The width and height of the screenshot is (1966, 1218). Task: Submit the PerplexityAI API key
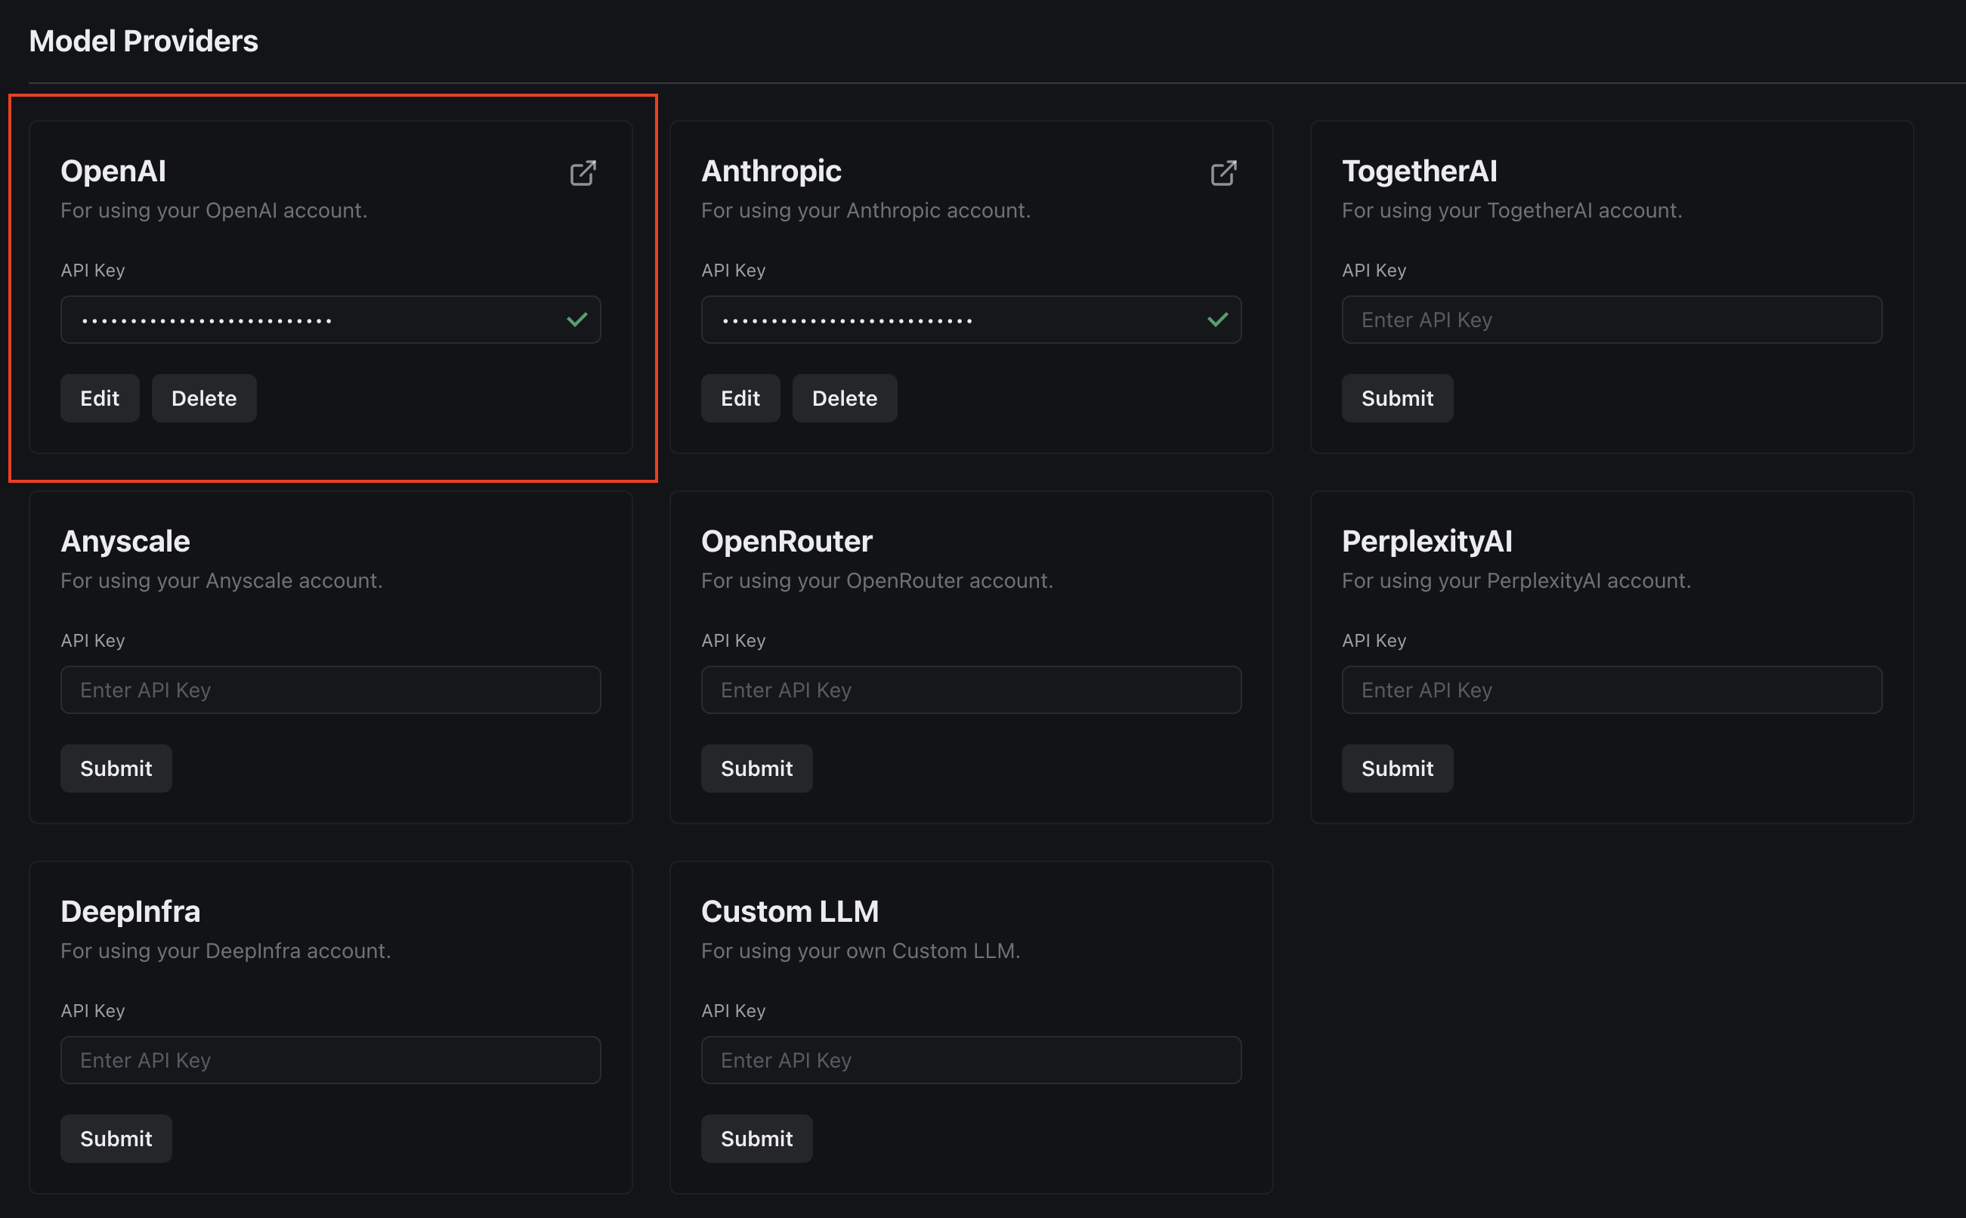coord(1396,768)
